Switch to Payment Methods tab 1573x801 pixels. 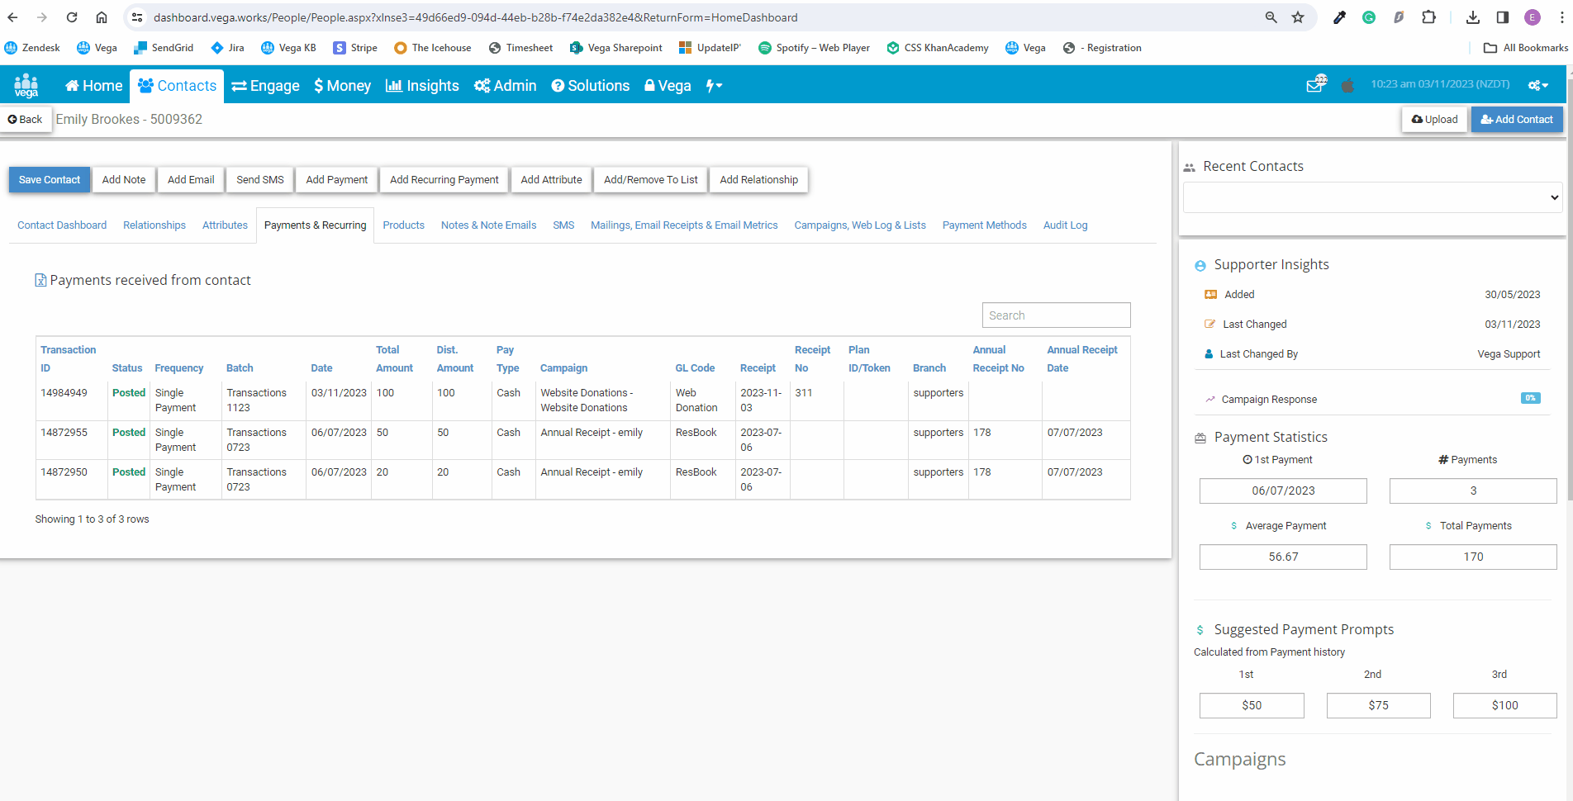[985, 225]
